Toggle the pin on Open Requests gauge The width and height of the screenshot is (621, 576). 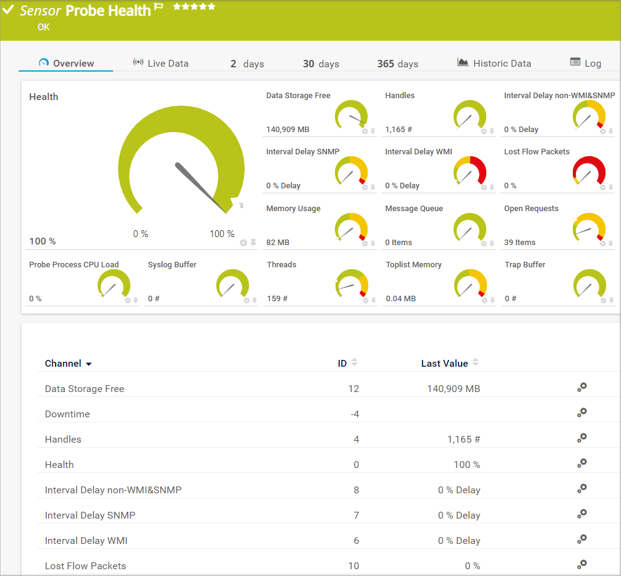[610, 244]
